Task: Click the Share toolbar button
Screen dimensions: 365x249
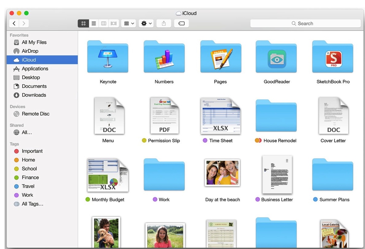Action: [x=164, y=23]
